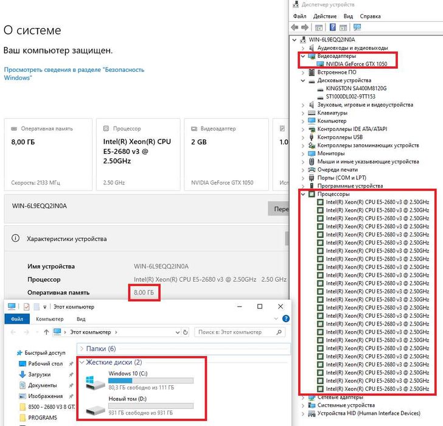The height and width of the screenshot is (426, 443).
Task: Click the show/hide console tree toolbar icon
Action: [x=319, y=27]
